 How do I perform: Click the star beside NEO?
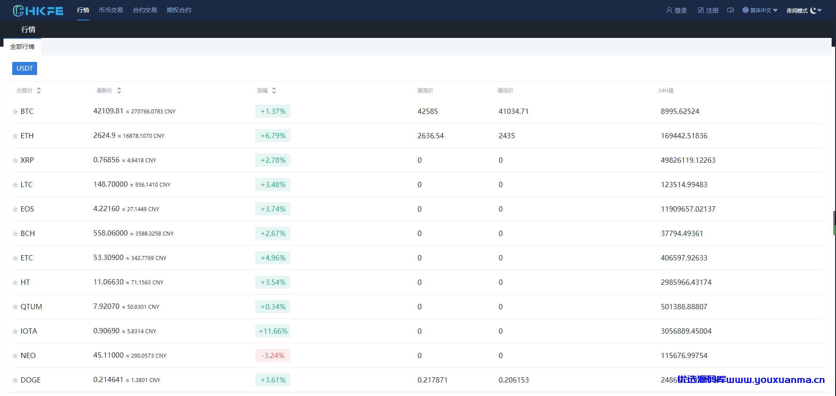click(15, 356)
